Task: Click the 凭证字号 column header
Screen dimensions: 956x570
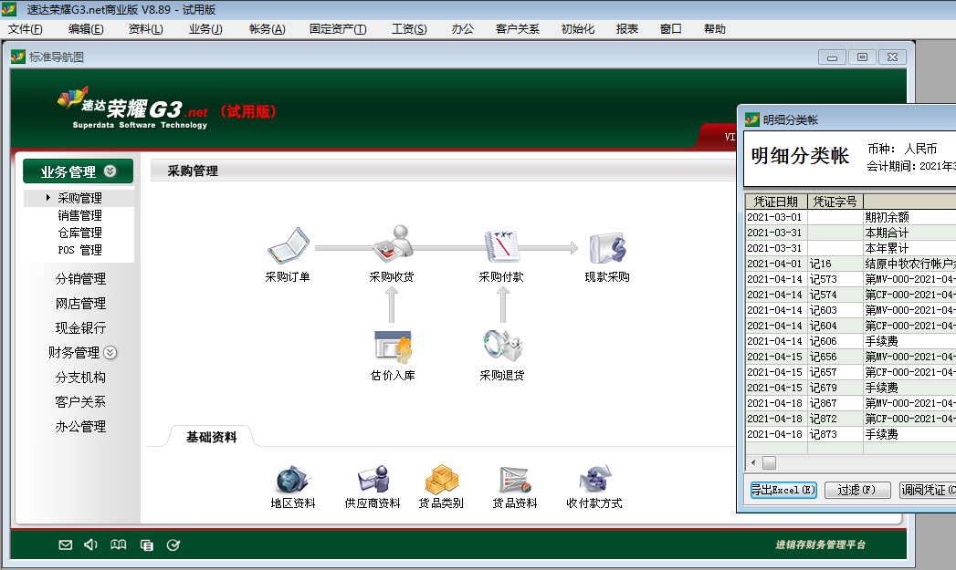Action: (835, 202)
